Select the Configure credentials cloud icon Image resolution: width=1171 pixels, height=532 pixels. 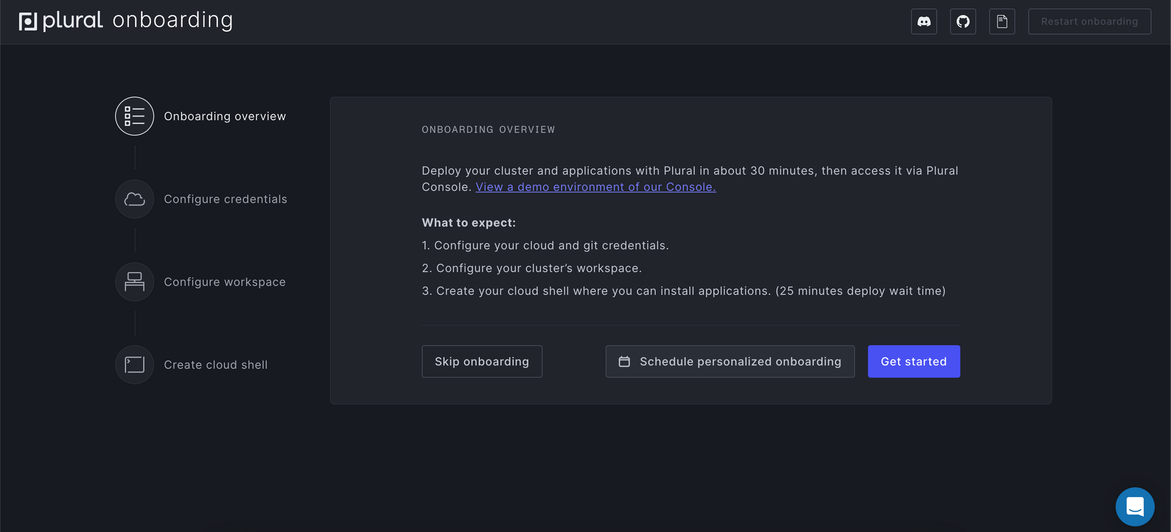(135, 199)
